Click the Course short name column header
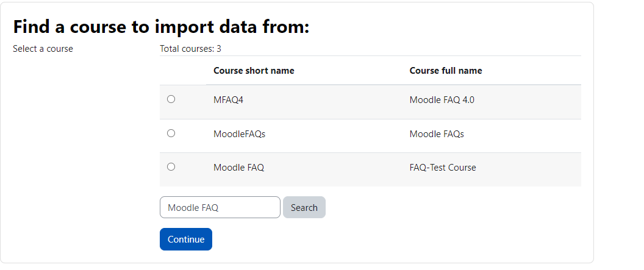 (254, 71)
